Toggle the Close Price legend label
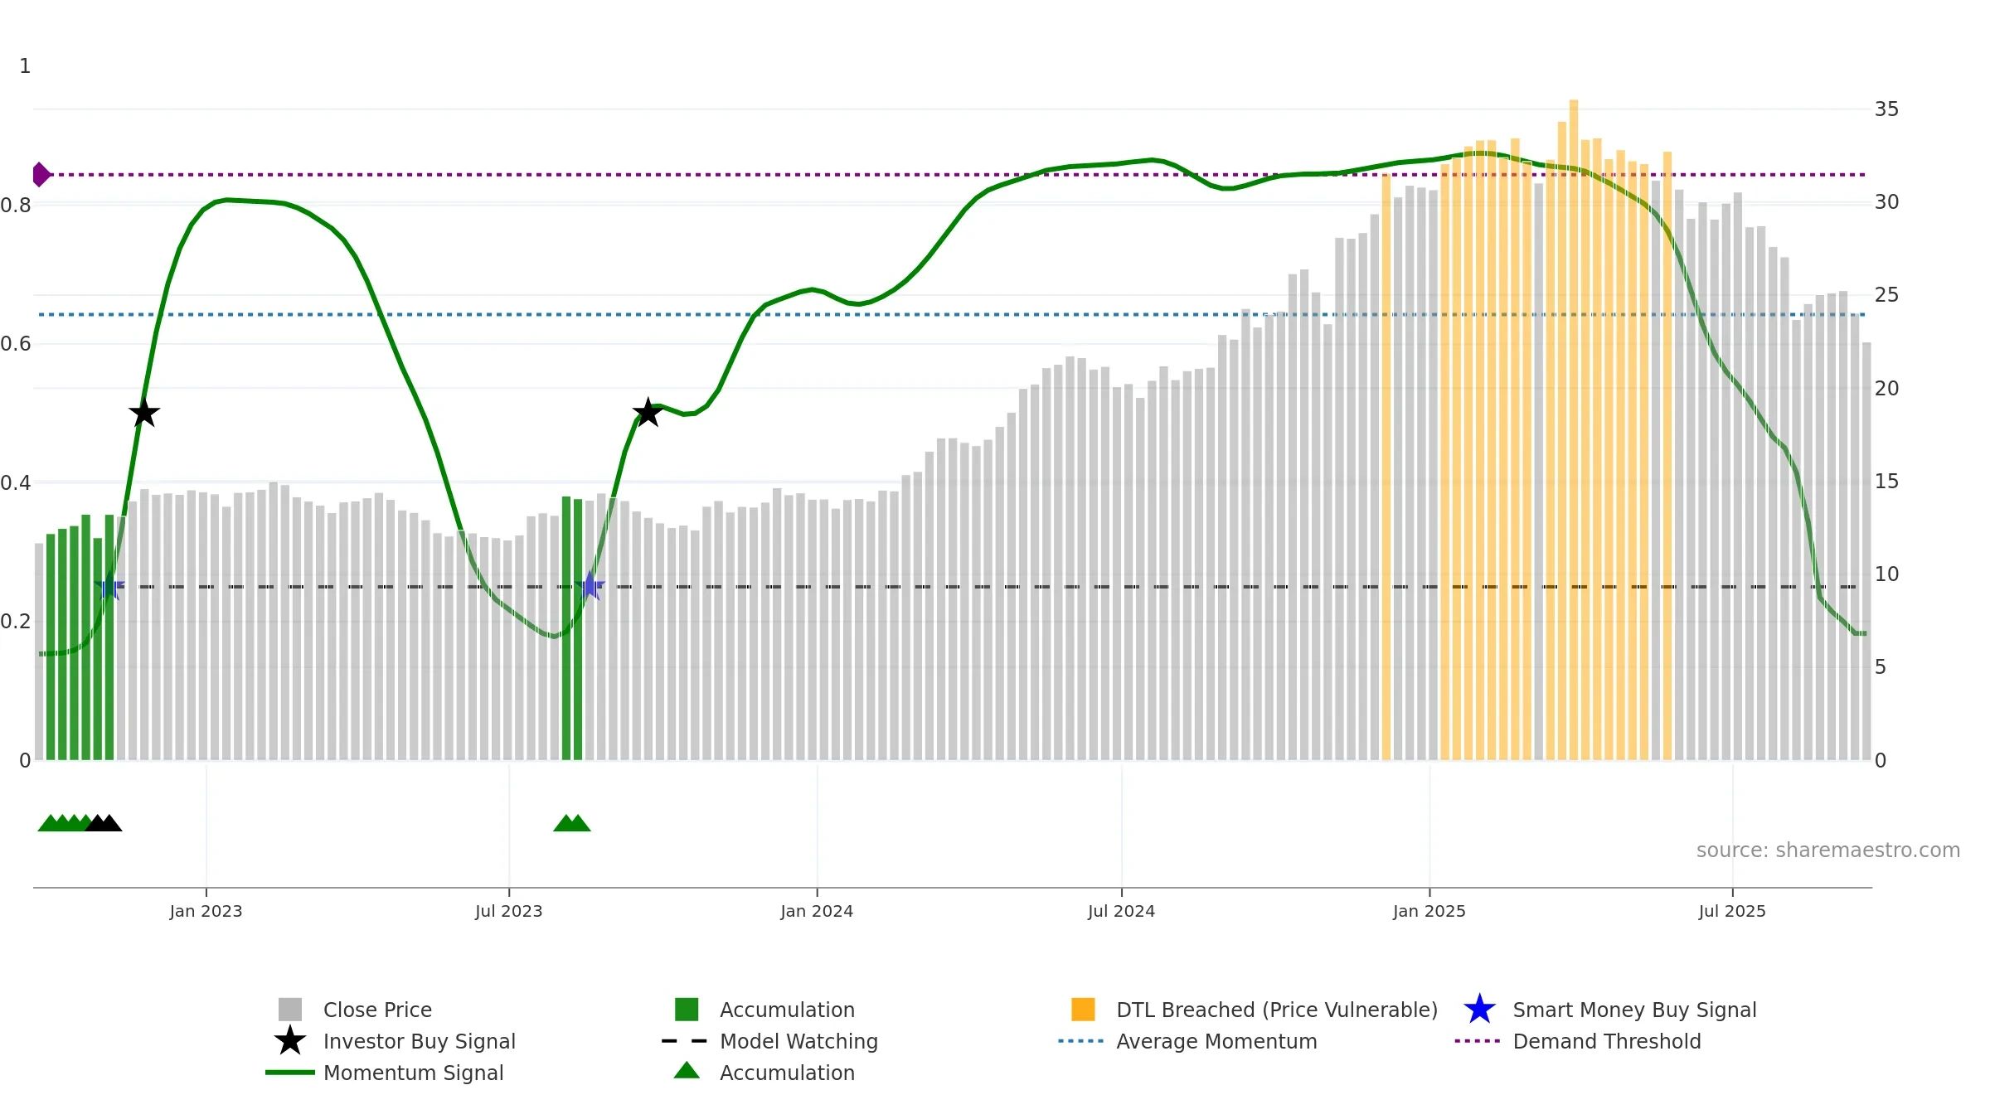 [377, 1010]
